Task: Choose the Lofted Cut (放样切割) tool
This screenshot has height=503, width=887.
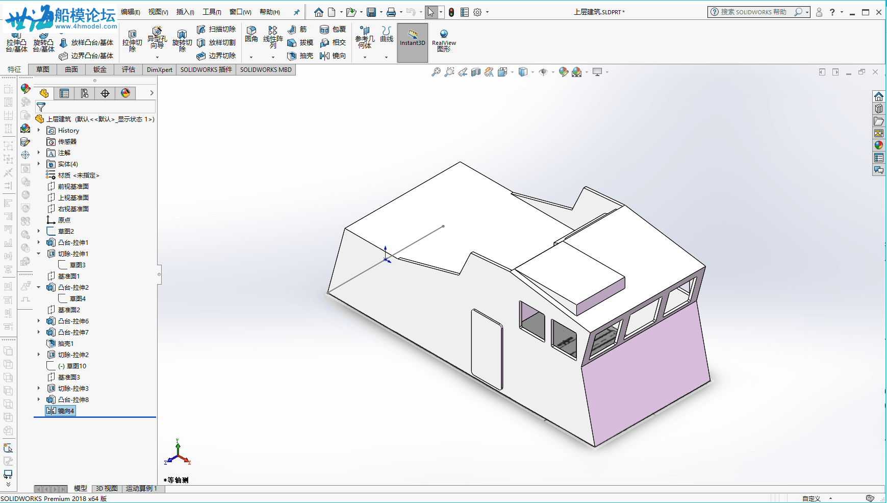Action: [x=216, y=43]
